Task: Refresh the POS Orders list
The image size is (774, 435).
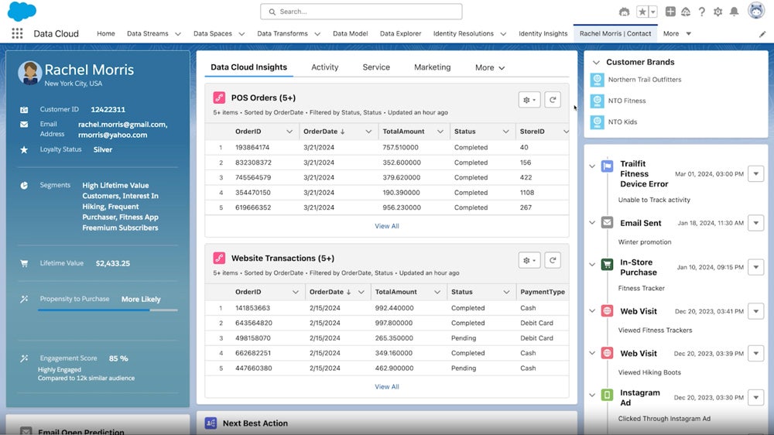Action: [x=553, y=100]
